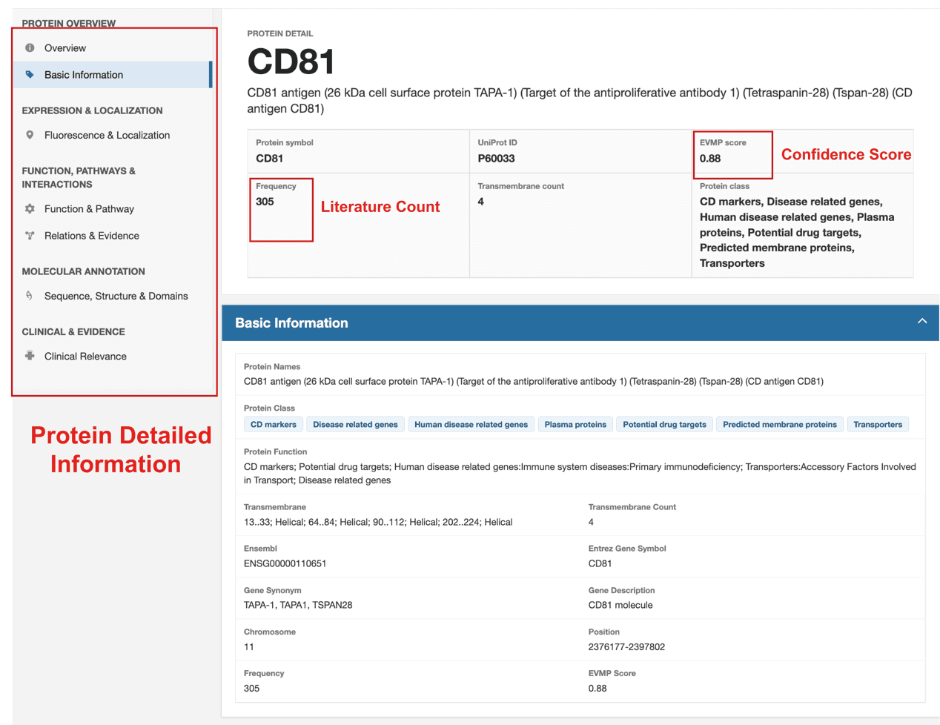Click the Overview info icon
The width and height of the screenshot is (940, 725).
[x=30, y=47]
